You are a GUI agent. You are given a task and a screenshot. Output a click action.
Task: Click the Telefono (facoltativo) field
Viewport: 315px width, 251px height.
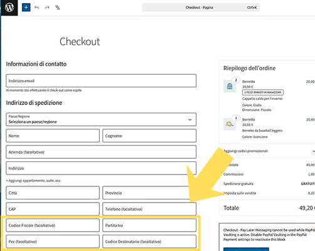[150, 209]
